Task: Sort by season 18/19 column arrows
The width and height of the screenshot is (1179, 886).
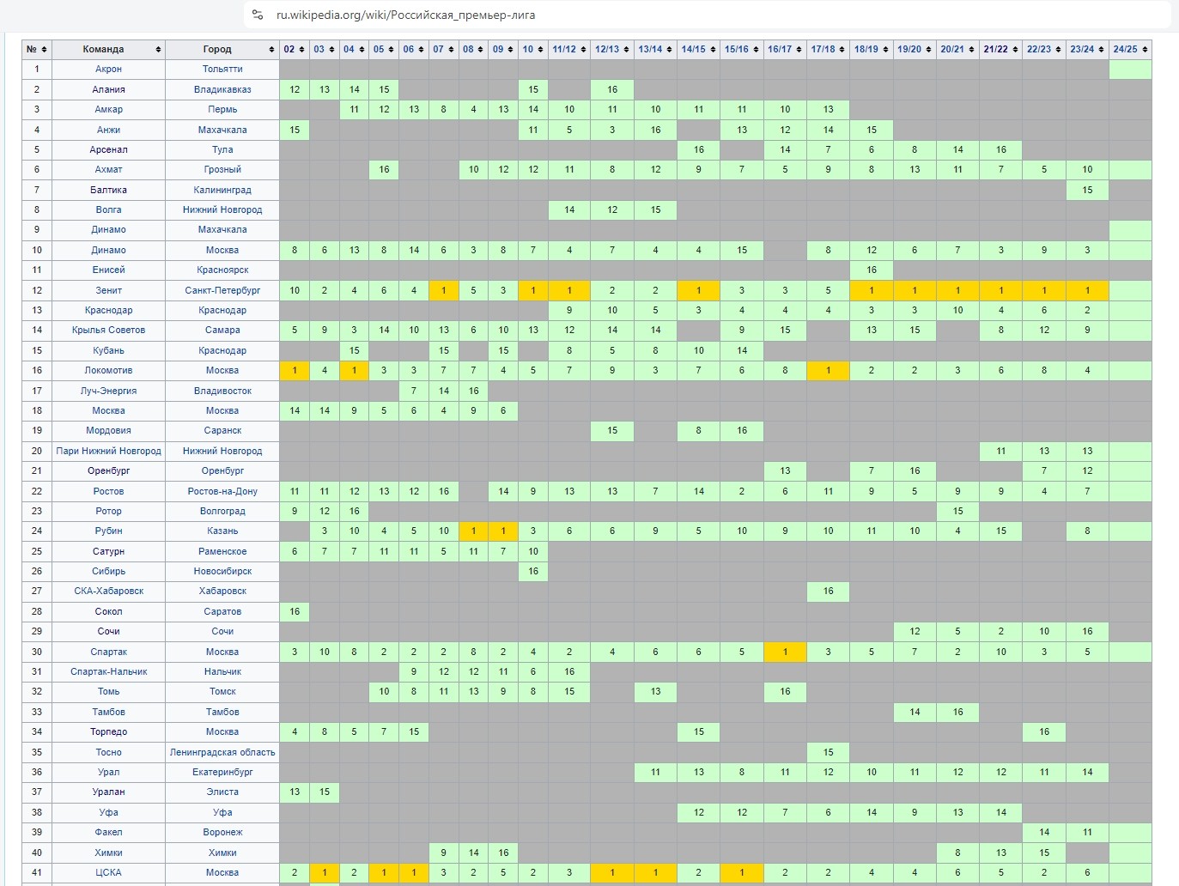Action: (885, 49)
